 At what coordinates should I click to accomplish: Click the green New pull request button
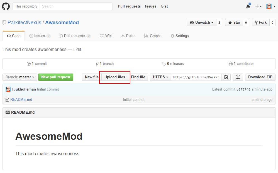pyautogui.click(x=56, y=77)
